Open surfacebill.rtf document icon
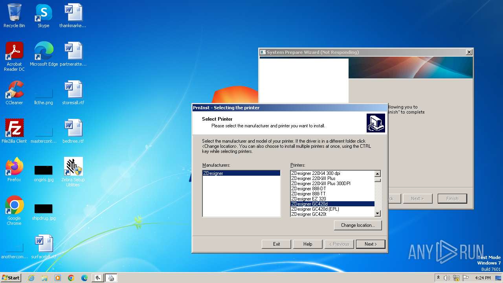Image resolution: width=503 pixels, height=283 pixels. pyautogui.click(x=44, y=247)
